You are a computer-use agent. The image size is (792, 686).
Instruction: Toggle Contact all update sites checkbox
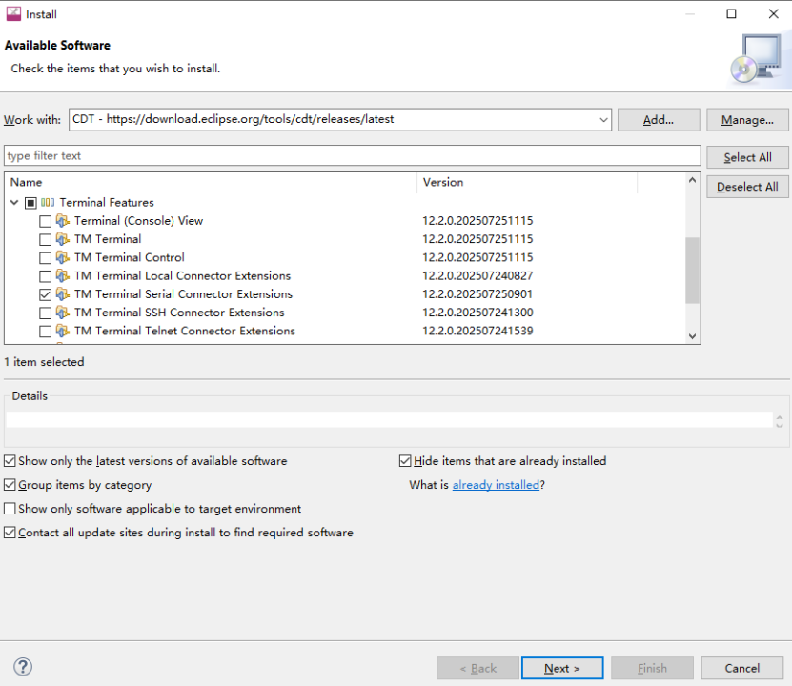coord(10,532)
